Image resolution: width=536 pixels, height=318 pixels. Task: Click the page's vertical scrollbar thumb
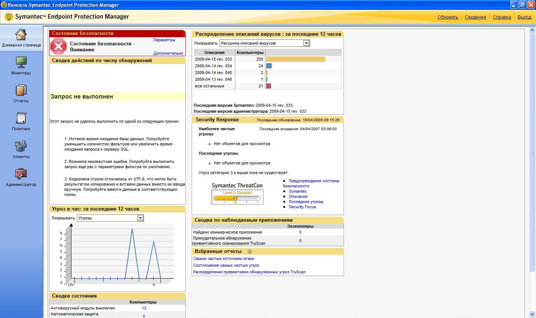(532, 152)
